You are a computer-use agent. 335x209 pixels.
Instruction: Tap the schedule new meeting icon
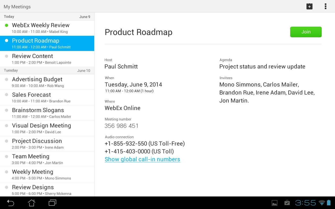pyautogui.click(x=309, y=7)
